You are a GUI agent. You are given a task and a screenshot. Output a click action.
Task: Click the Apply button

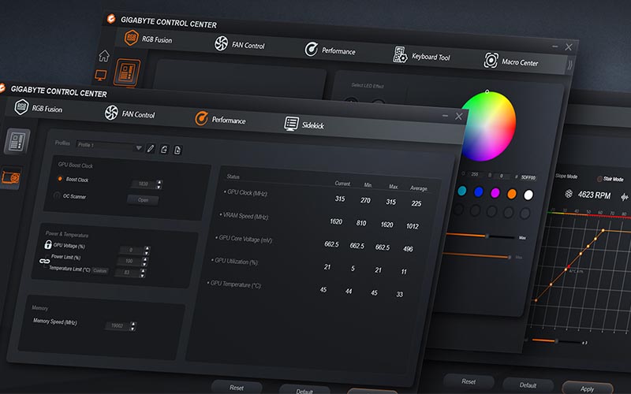coord(587,388)
